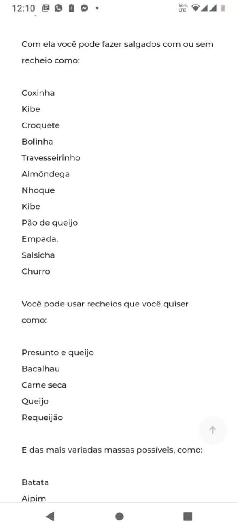This screenshot has height=530, width=238.
Task: Open recent apps with the square button
Action: 188,516
